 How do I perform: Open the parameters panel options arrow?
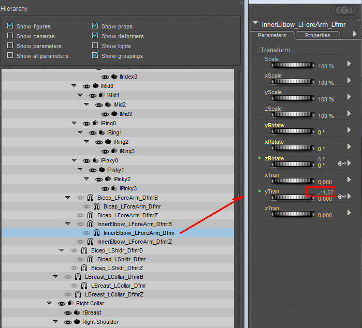pos(355,34)
